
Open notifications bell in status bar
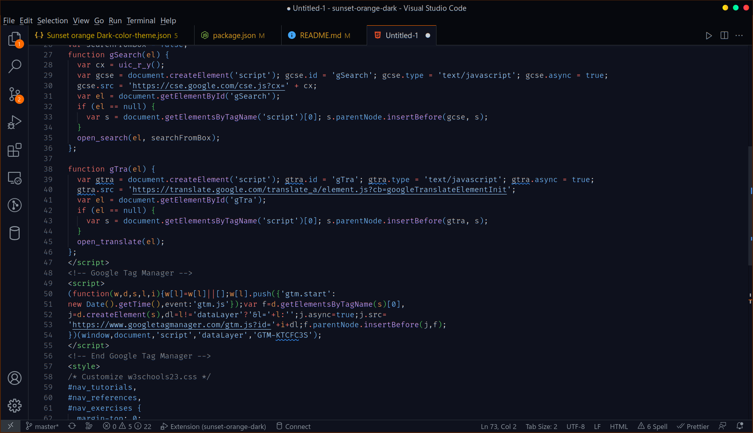point(740,426)
